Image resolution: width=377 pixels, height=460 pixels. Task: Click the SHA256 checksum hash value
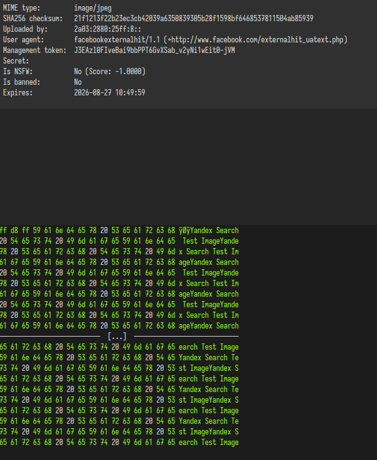click(x=193, y=19)
